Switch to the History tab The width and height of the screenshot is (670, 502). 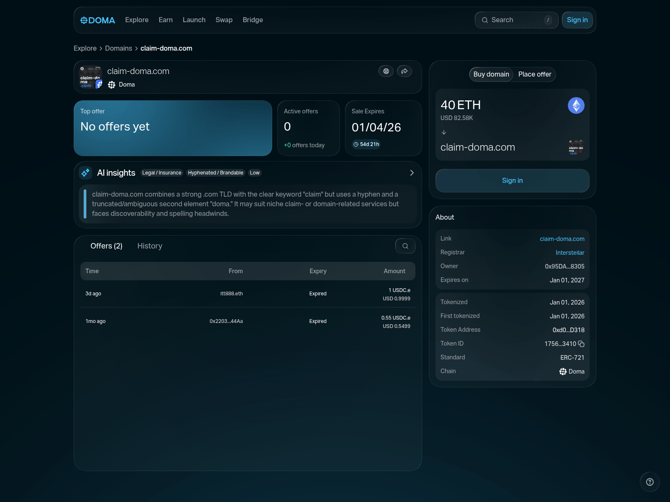click(150, 246)
